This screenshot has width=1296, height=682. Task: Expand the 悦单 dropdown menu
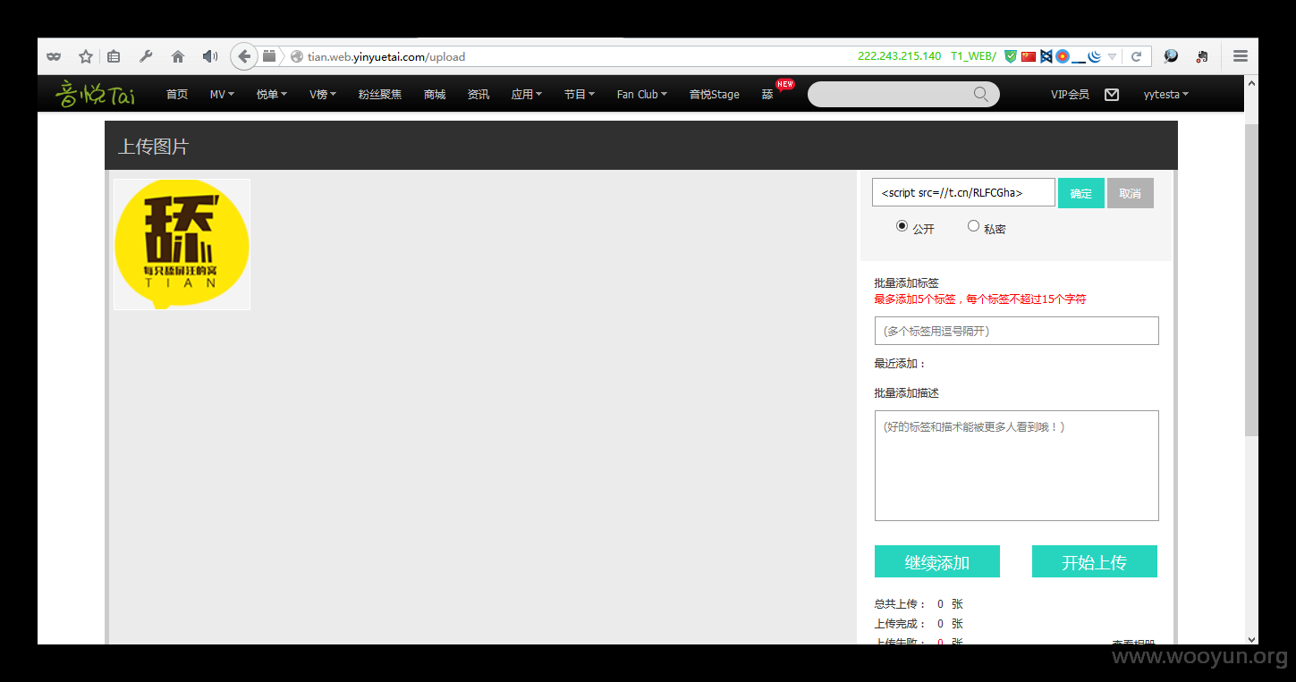pyautogui.click(x=271, y=94)
